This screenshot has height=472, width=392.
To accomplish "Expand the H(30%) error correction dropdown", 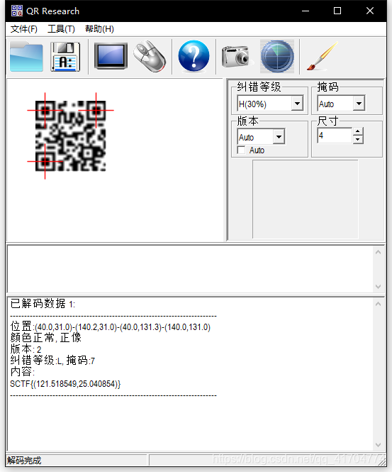I will (x=297, y=104).
